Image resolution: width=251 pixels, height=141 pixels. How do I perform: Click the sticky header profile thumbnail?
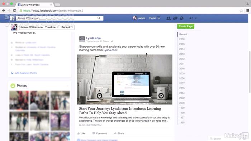(14, 27)
